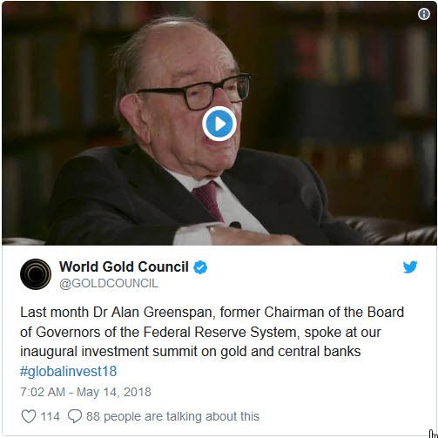The height and width of the screenshot is (438, 438).
Task: Click the @GOLDCOUNCIL handle
Action: pos(109,283)
